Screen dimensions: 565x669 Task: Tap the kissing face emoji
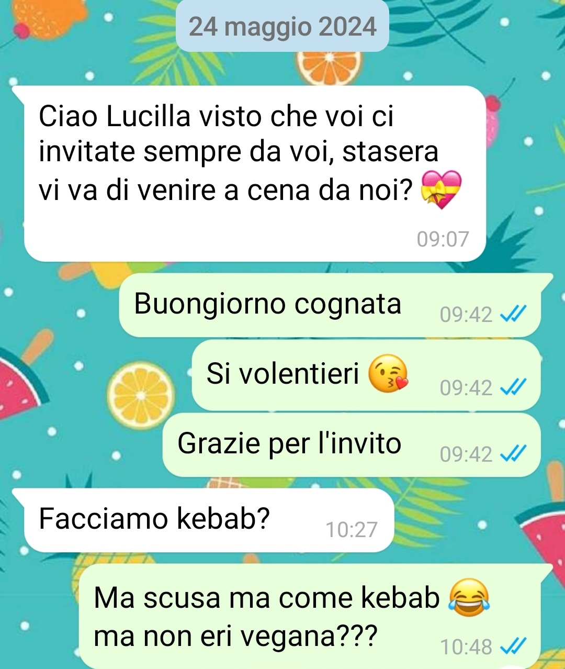388,374
